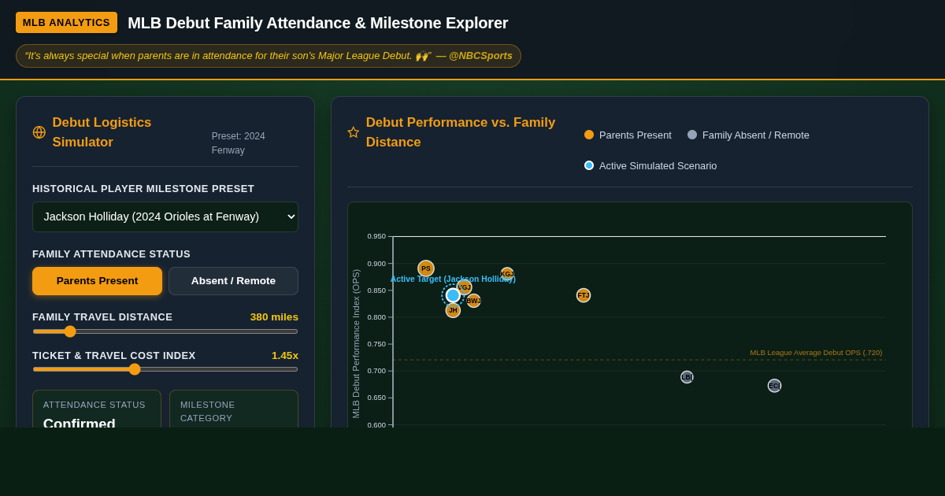Image resolution: width=945 pixels, height=496 pixels.
Task: Click the 'Active Target (Jackson Holliday)' chart label
Action: (453, 279)
